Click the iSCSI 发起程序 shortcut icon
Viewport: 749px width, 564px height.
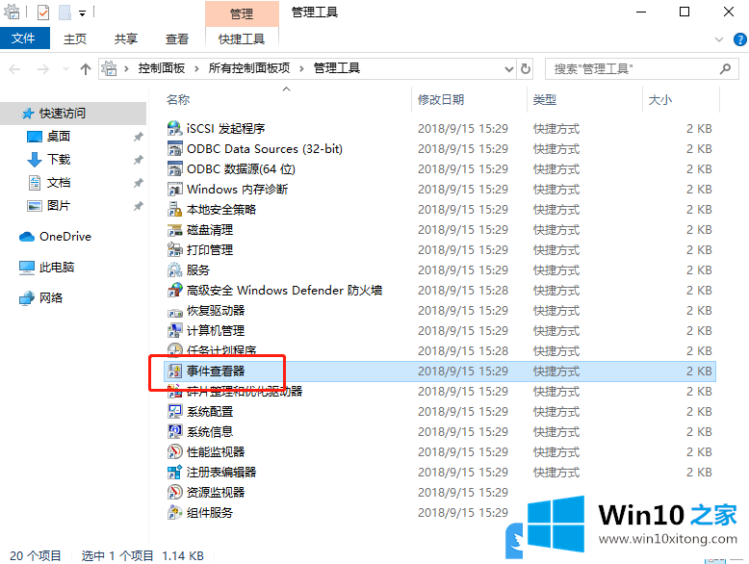175,128
